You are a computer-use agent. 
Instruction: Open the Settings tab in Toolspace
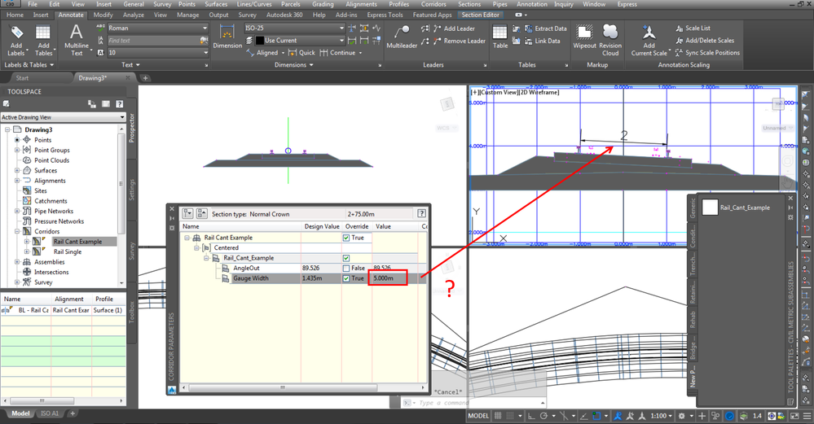click(x=132, y=189)
